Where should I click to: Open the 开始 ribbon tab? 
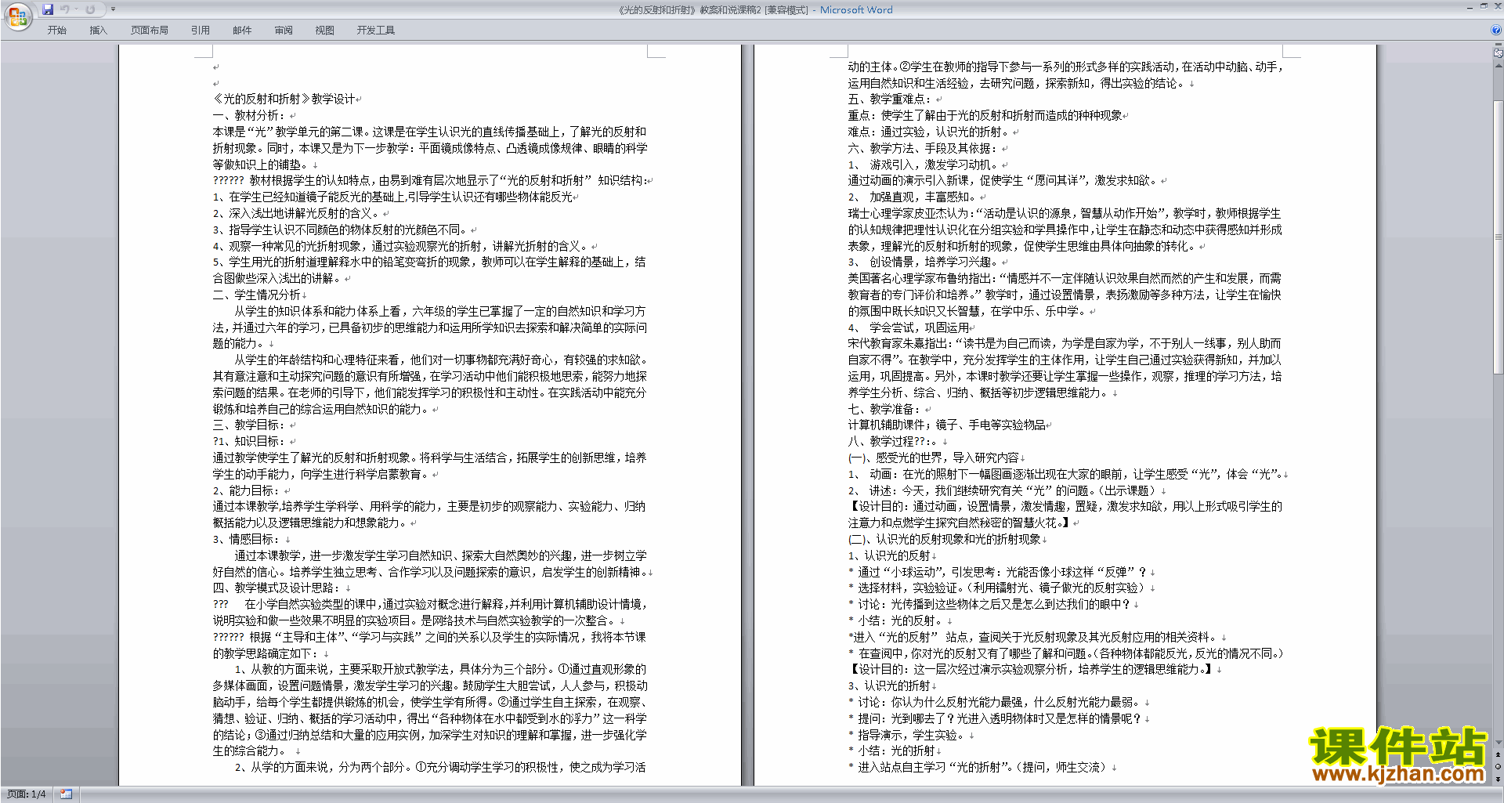(x=57, y=30)
